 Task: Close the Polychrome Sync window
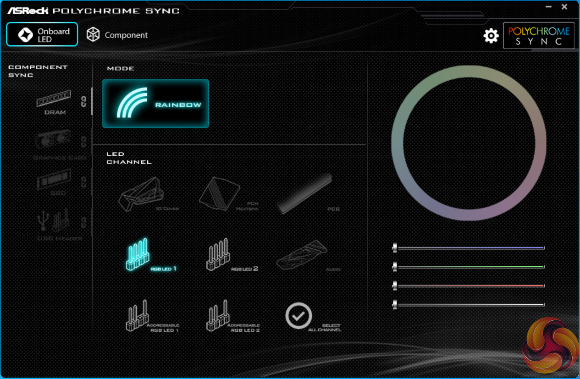coord(564,7)
